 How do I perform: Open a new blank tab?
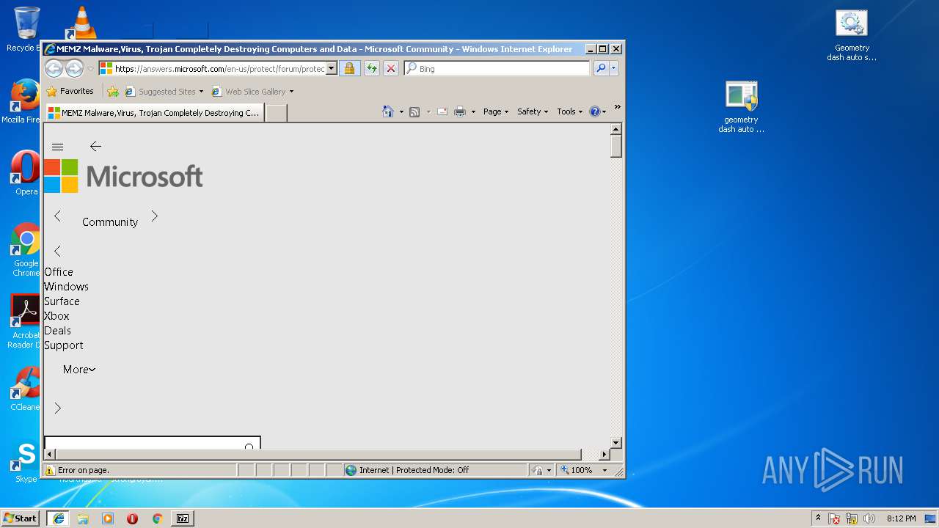[x=276, y=113]
